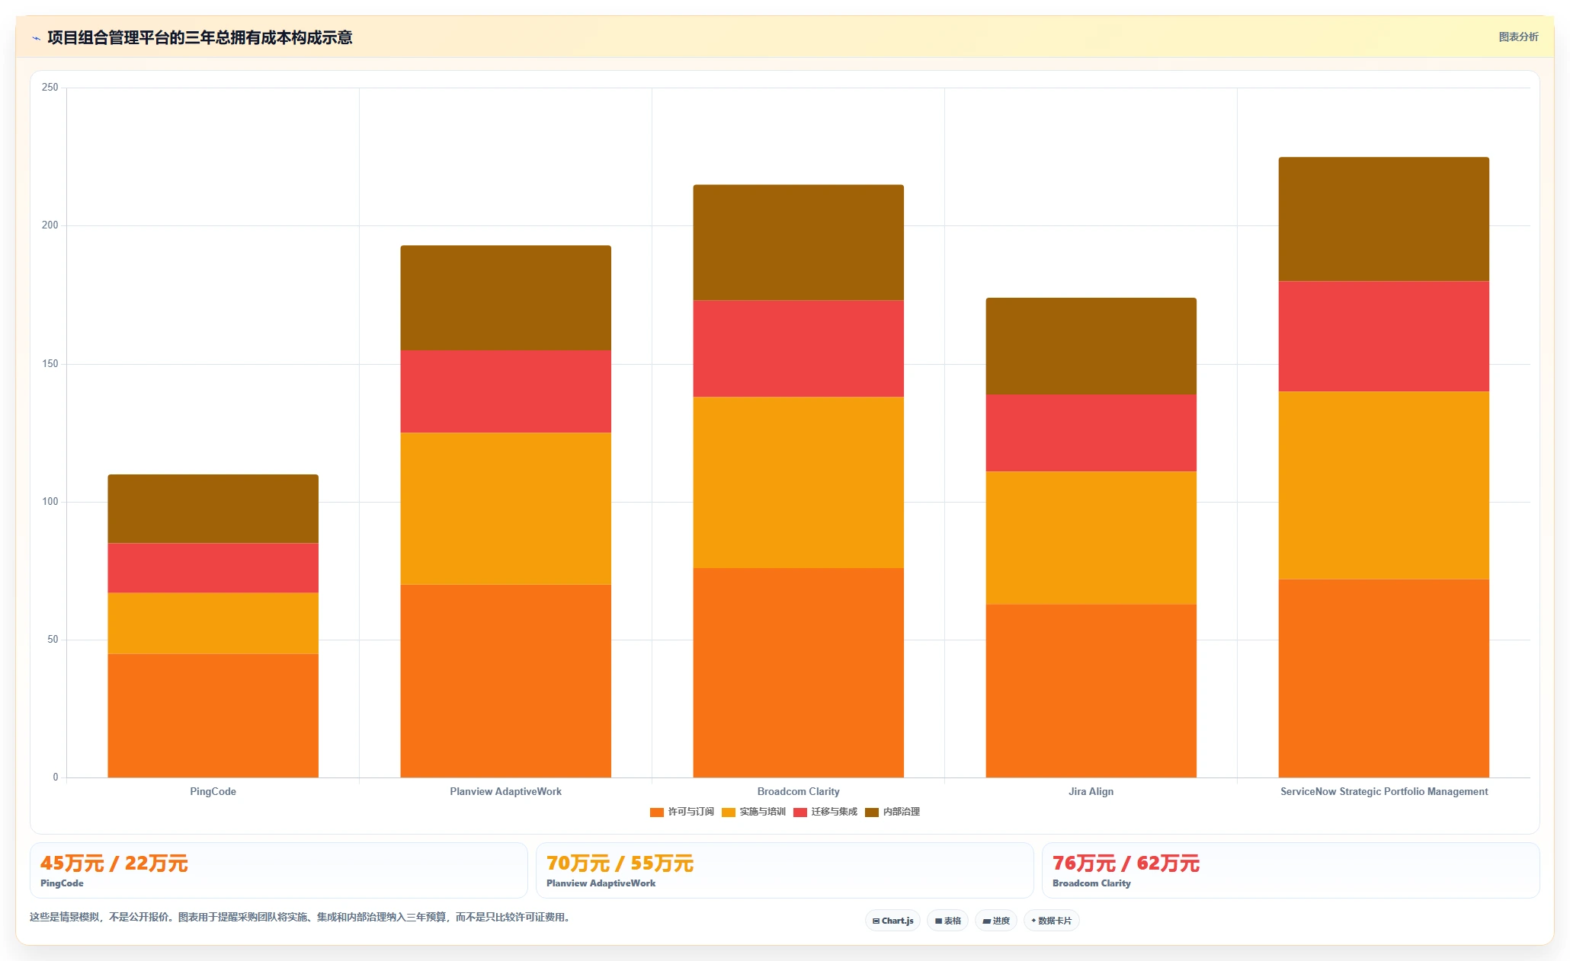Click the 76万元 / 62万元 card value
Screen dimensions: 1570x961
(x=1126, y=864)
